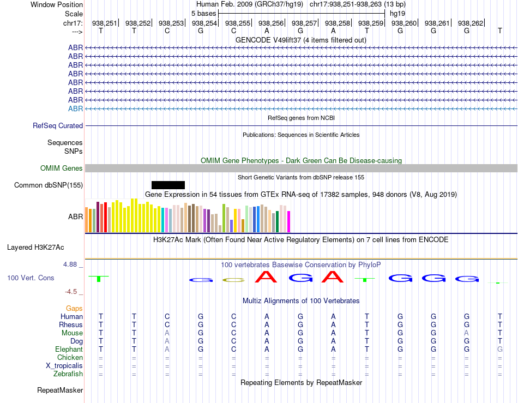This screenshot has width=518, height=403.
Task: Click 'Publications: Sequences in Scientific Articles' title
Action: [x=301, y=135]
